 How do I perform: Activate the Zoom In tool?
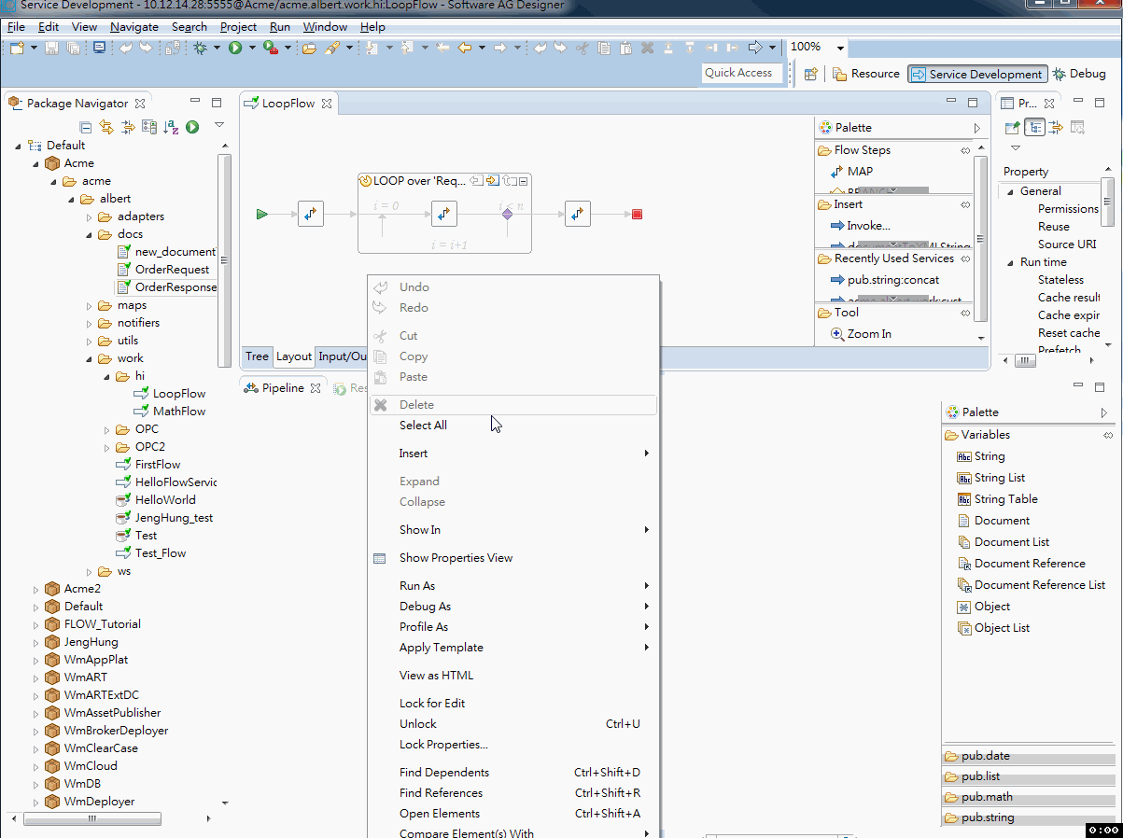click(x=868, y=333)
